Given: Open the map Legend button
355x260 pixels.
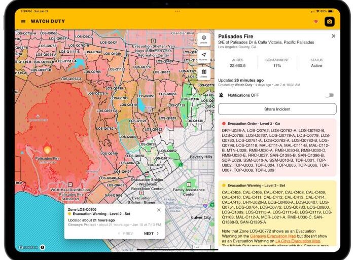Looking at the screenshot, I should 204,73.
